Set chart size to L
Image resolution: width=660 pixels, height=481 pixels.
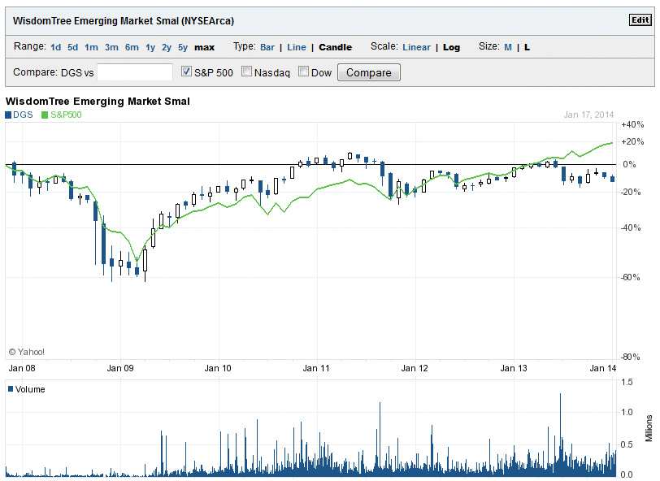[x=527, y=47]
